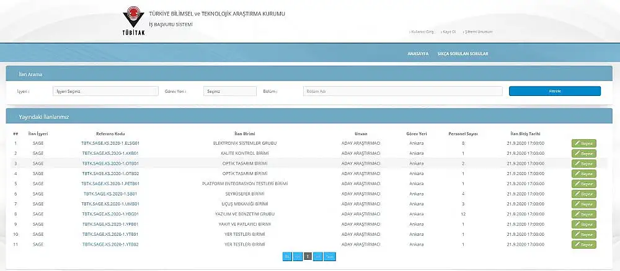Open SIKÇA SORULAN SORULAR menu item
The width and height of the screenshot is (620, 271).
click(463, 54)
